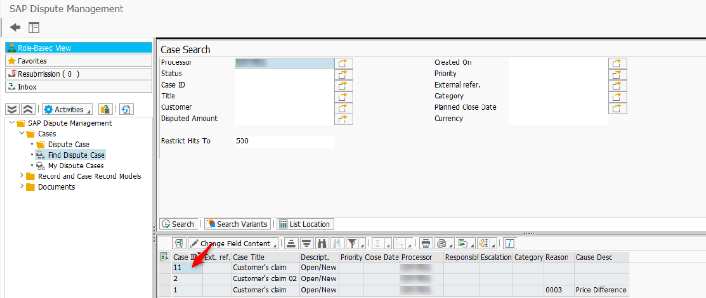706x298 pixels.
Task: Open the filter dropdown arrow
Action: (362, 246)
